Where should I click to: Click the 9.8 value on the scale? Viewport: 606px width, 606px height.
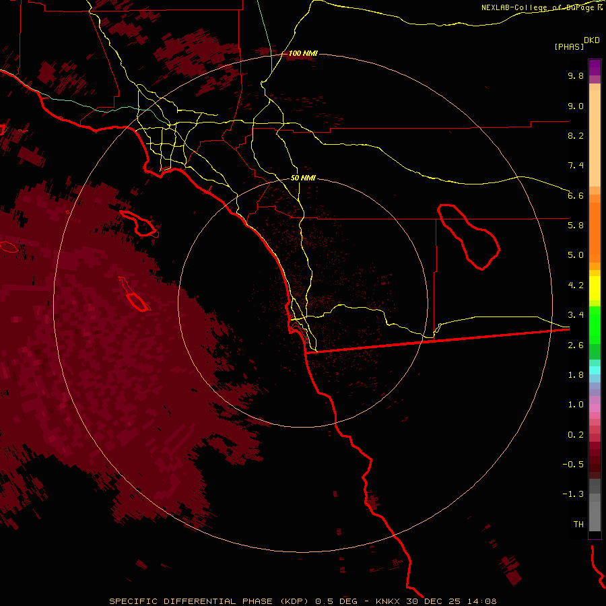[576, 75]
